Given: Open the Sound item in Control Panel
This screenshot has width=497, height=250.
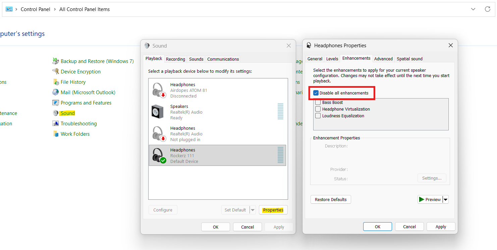Looking at the screenshot, I should tap(67, 113).
